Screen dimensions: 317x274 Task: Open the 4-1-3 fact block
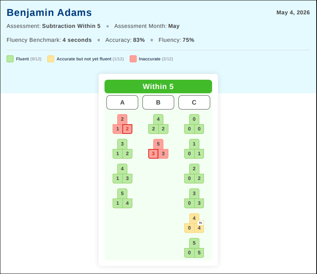pyautogui.click(x=122, y=174)
